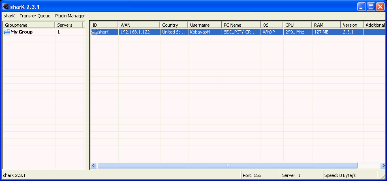The image size is (387, 181).
Task: Click the Groupname column header
Action: [28, 25]
